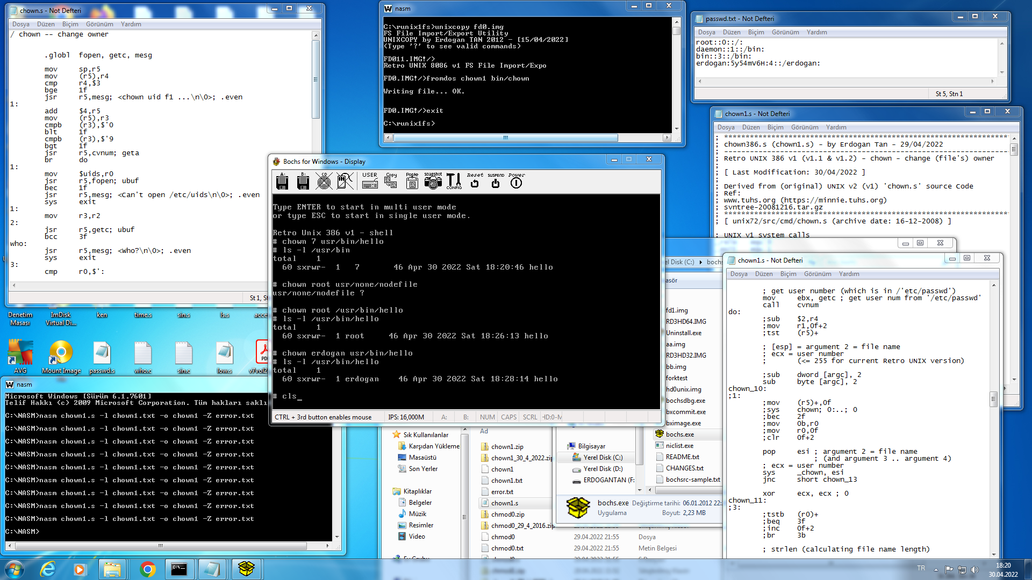1032x580 pixels.
Task: Switch to the Bochs taskbar button
Action: (246, 569)
